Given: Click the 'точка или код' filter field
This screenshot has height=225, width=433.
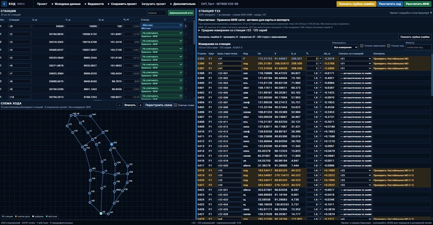Looking at the screenshot, I should [418, 47].
